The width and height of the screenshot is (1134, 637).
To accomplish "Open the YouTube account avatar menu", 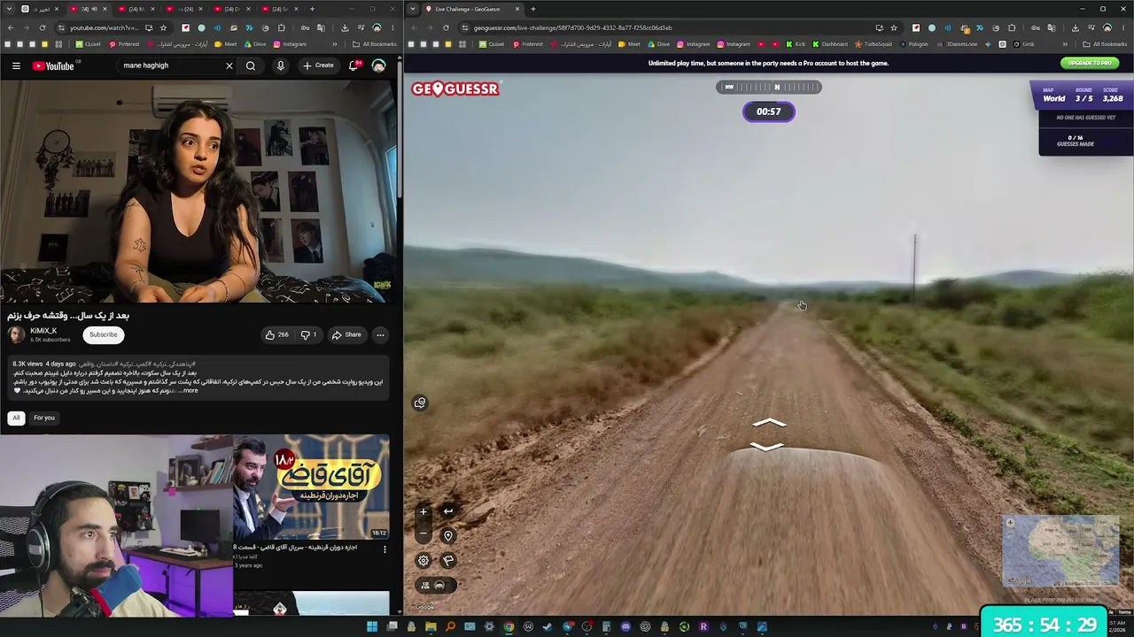I will 378,65.
